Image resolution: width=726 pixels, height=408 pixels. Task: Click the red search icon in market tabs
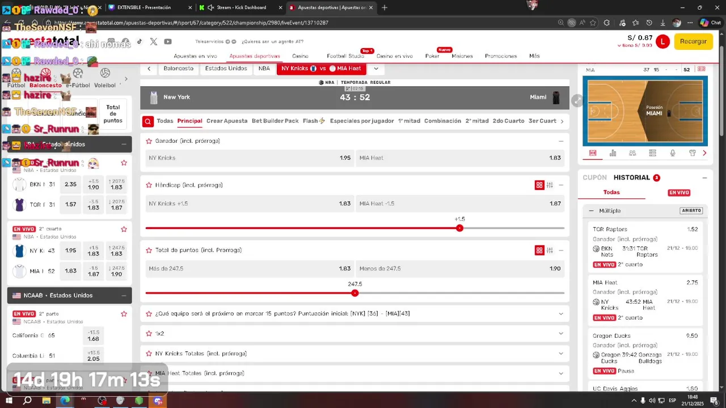tap(147, 121)
